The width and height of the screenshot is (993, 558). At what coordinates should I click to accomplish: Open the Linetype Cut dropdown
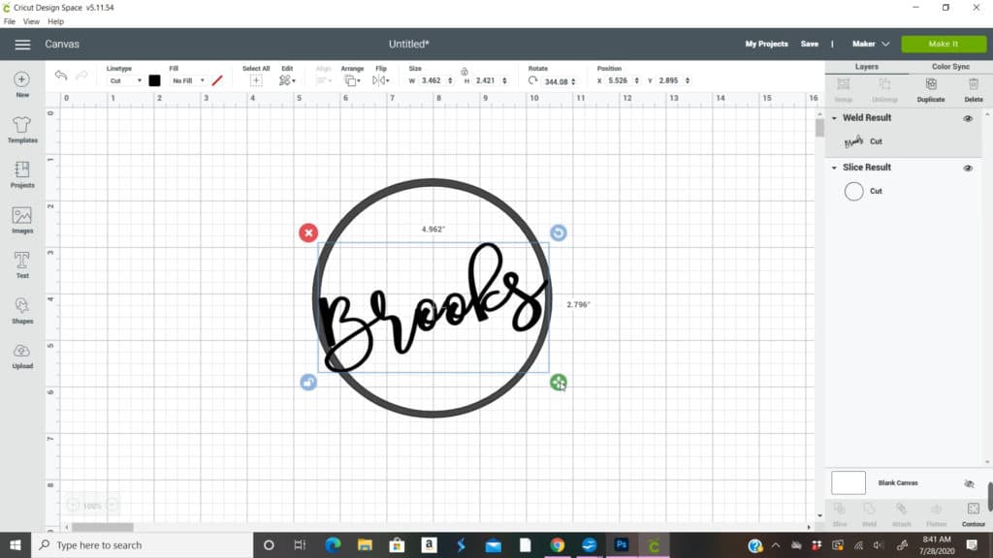125,81
